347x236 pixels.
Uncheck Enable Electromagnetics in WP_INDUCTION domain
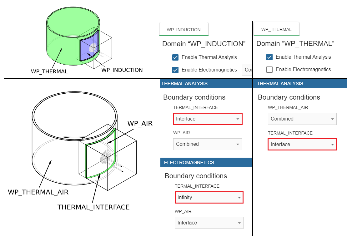[175, 70]
